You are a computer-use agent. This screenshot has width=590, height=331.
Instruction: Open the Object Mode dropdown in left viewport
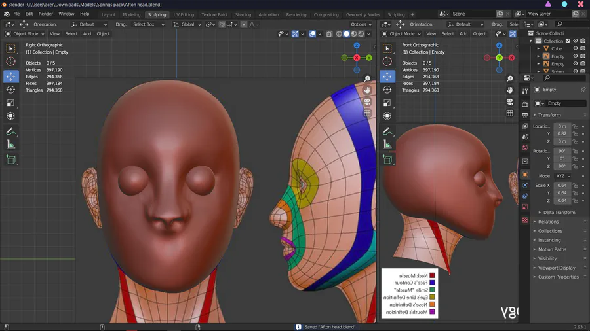[x=24, y=34]
